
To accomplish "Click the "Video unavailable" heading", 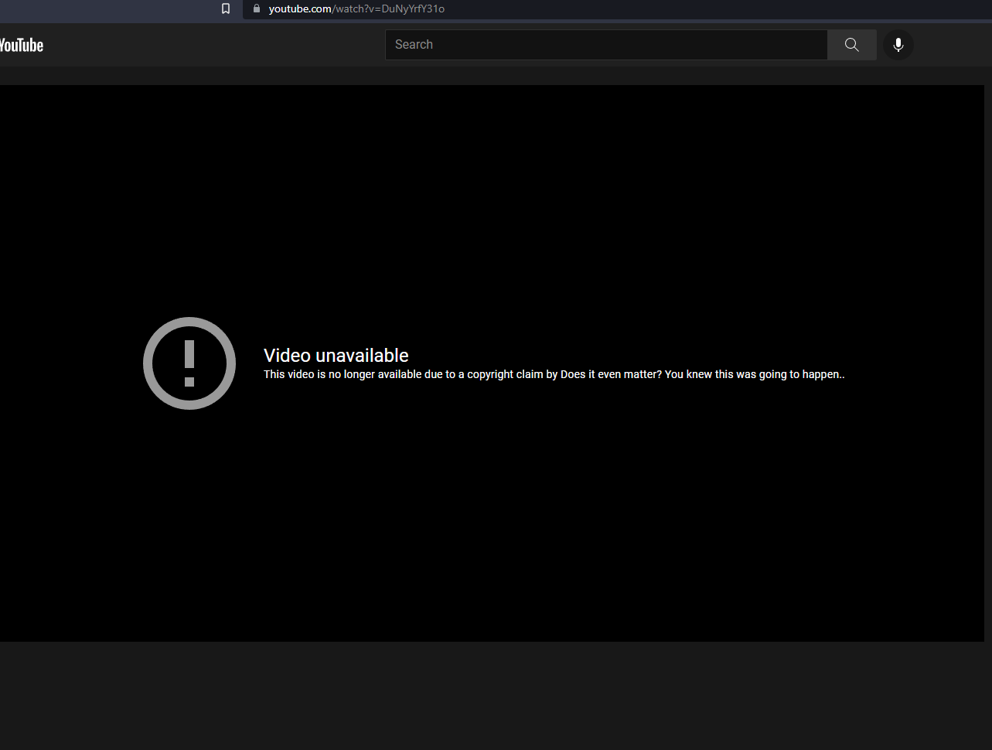I will coord(336,355).
